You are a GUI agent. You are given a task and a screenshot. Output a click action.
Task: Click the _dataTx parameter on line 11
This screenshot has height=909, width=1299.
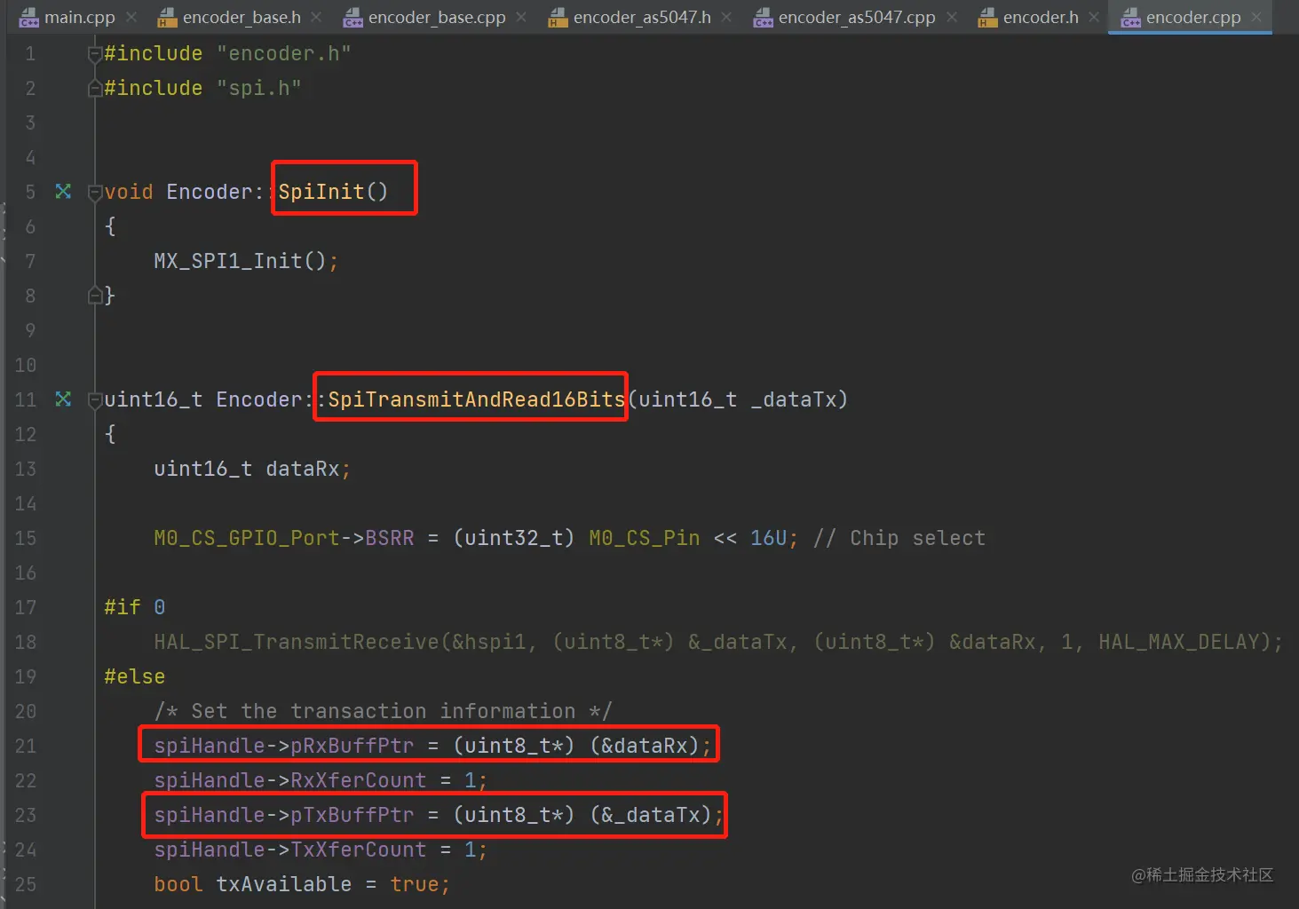[794, 399]
